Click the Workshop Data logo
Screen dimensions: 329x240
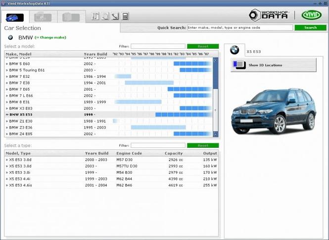pos(269,15)
